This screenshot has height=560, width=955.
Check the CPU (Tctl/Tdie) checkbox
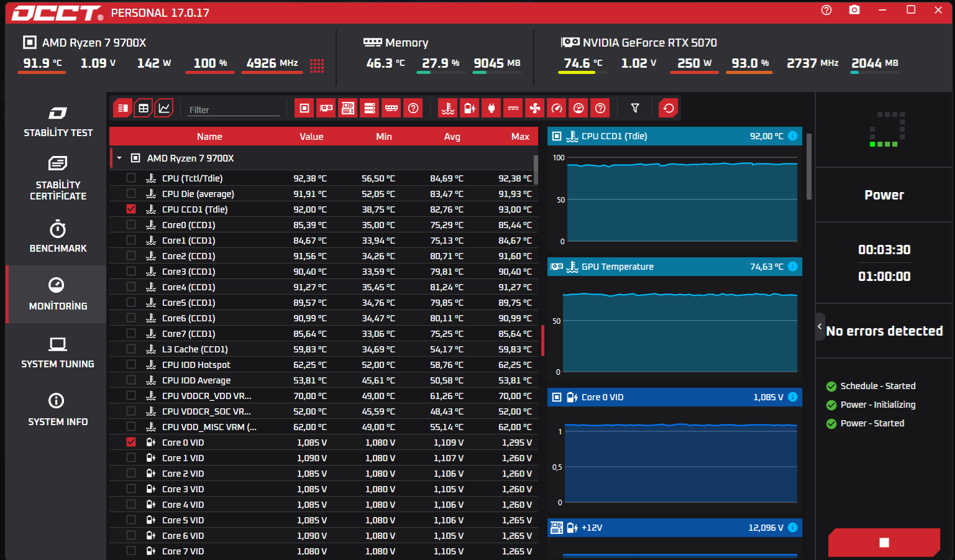(131, 178)
